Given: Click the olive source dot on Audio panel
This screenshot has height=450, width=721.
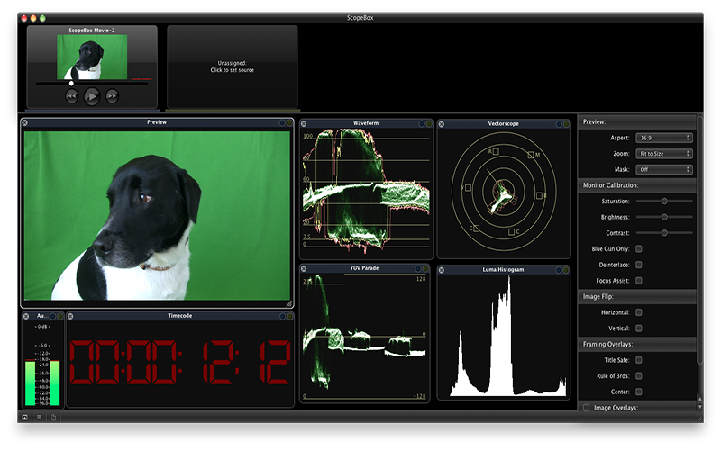Looking at the screenshot, I should tap(60, 316).
